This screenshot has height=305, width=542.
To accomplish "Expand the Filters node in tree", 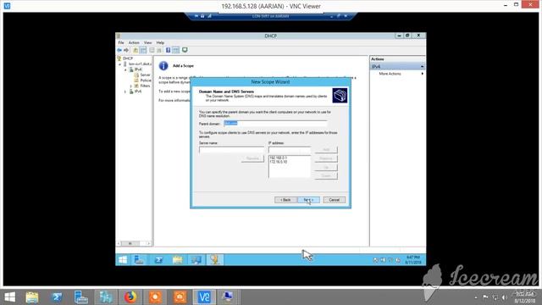I will click(x=131, y=86).
